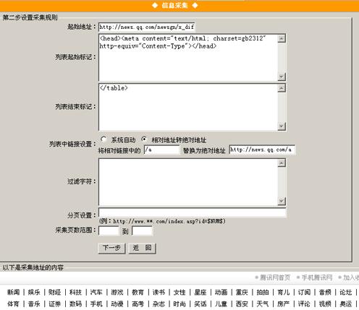Screen dimensions: 359x310
Task: Open the 汽车 navigation link
Action: [96, 292]
